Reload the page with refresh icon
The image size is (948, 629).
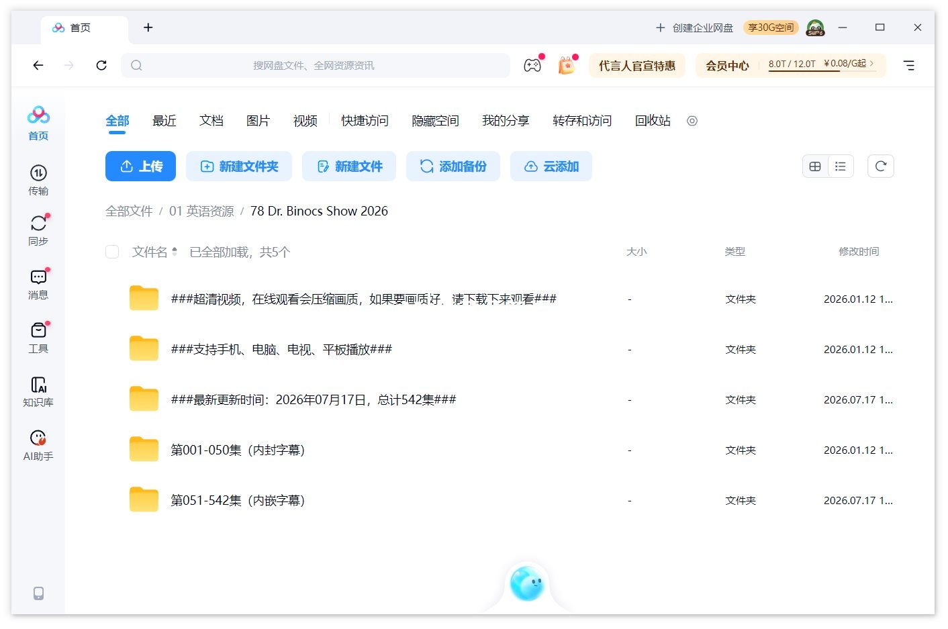click(101, 65)
